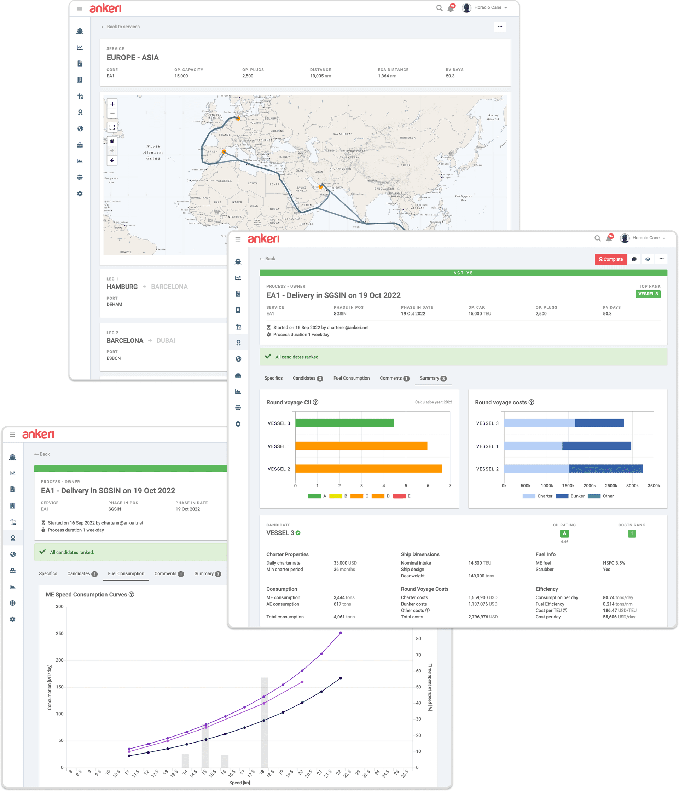The width and height of the screenshot is (679, 791).
Task: Open the briefcase icon in the Europe-Asia window sidebar
Action: [80, 145]
